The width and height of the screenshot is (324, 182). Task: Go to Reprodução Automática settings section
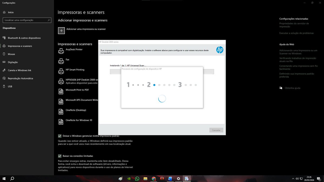(27, 78)
